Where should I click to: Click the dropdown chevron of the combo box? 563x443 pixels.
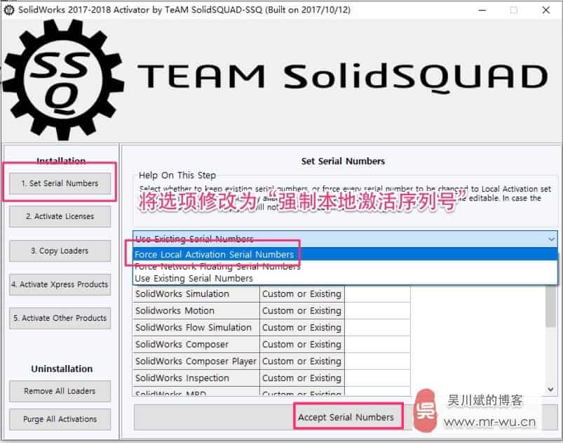551,239
